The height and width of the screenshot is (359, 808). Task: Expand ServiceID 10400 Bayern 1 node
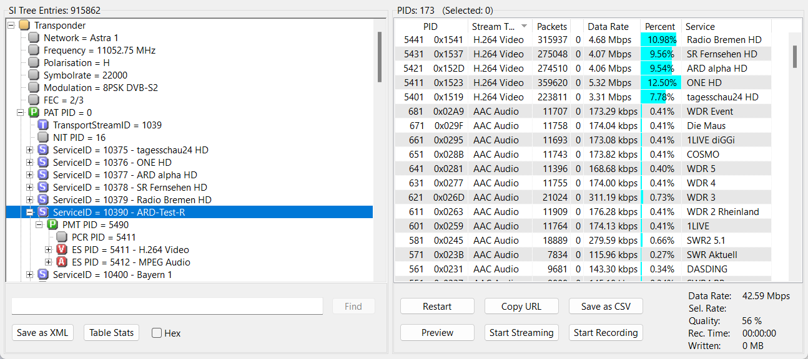[x=29, y=275]
